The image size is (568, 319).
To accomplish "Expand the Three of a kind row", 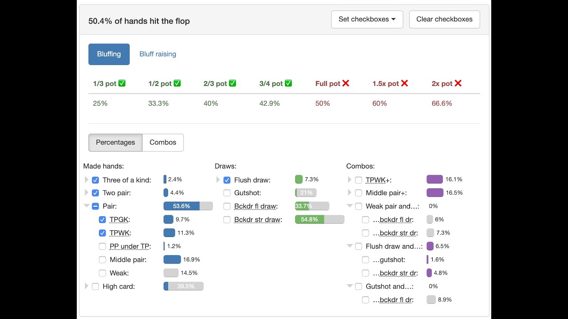I will 87,180.
